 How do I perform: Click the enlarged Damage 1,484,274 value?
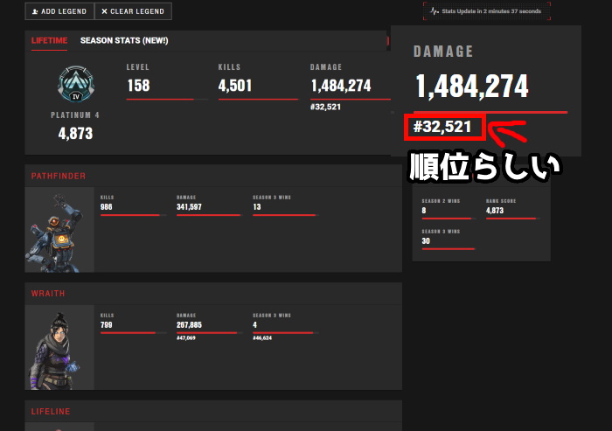pyautogui.click(x=472, y=87)
